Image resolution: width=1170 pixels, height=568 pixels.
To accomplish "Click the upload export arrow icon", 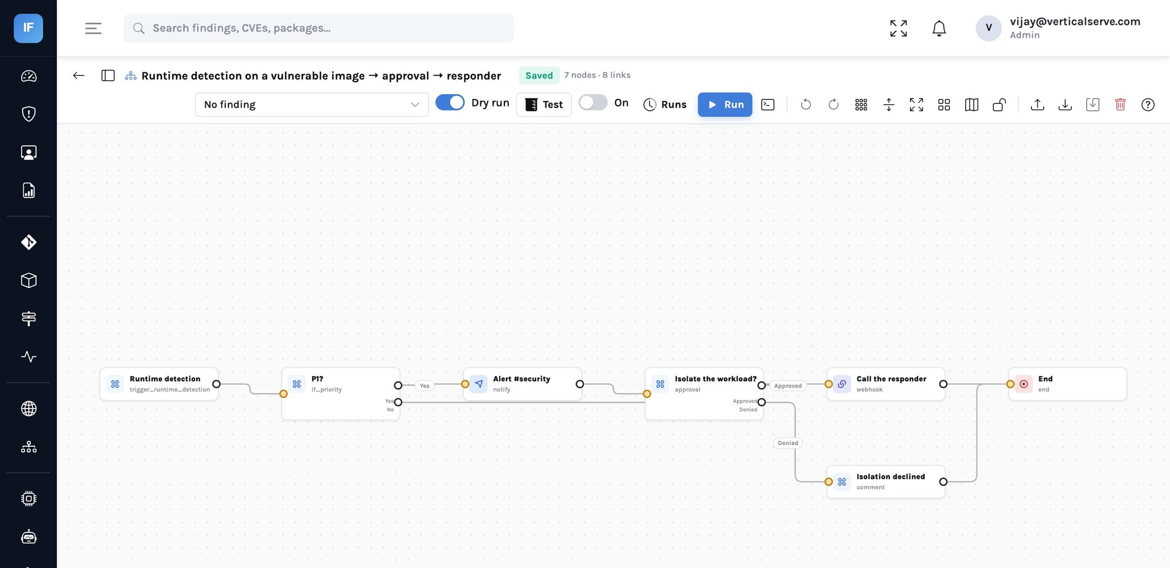I will point(1037,104).
